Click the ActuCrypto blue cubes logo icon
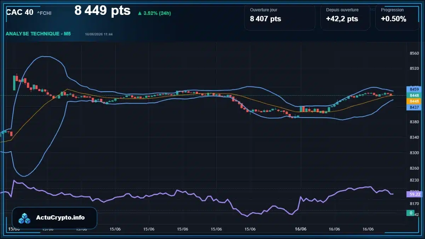 [25, 218]
